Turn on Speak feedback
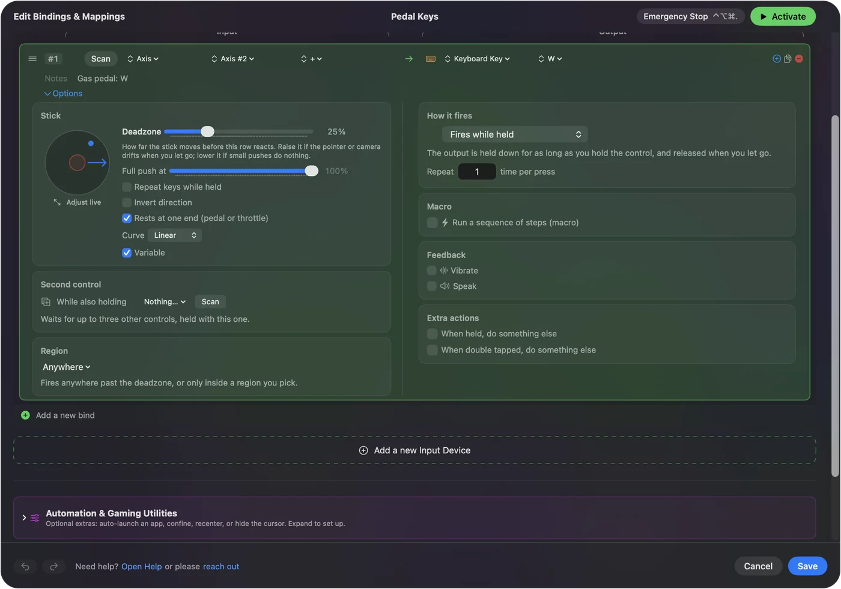This screenshot has width=841, height=589. pyautogui.click(x=431, y=286)
